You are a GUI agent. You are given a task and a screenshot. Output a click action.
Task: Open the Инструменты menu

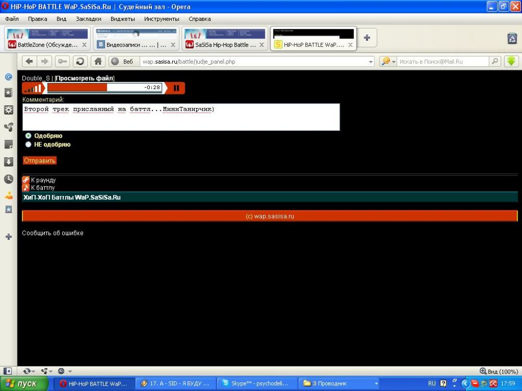(x=161, y=19)
